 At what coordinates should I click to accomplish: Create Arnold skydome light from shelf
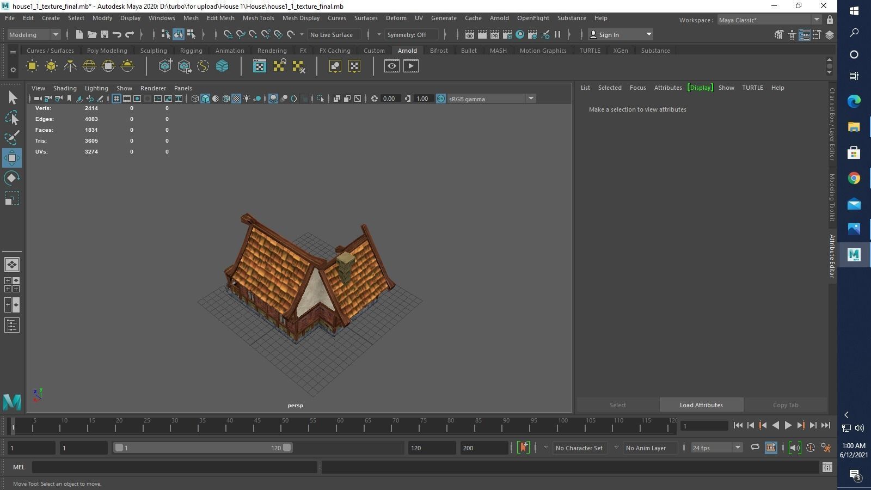pyautogui.click(x=89, y=66)
